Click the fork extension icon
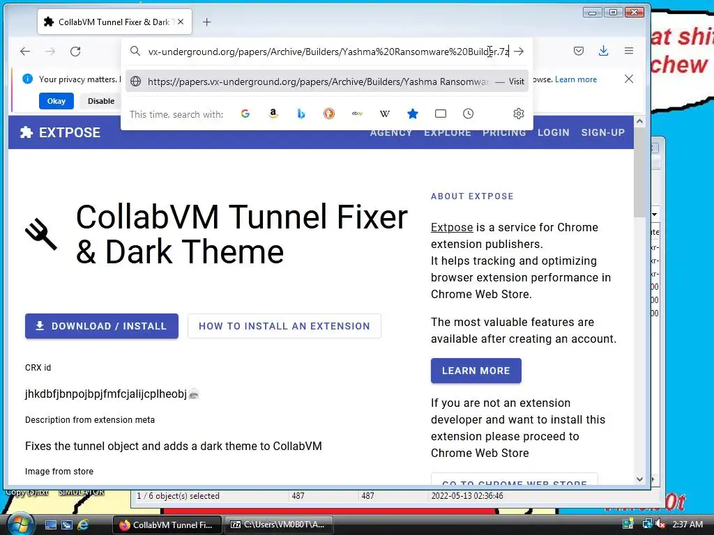The image size is (714, 535). 41,234
